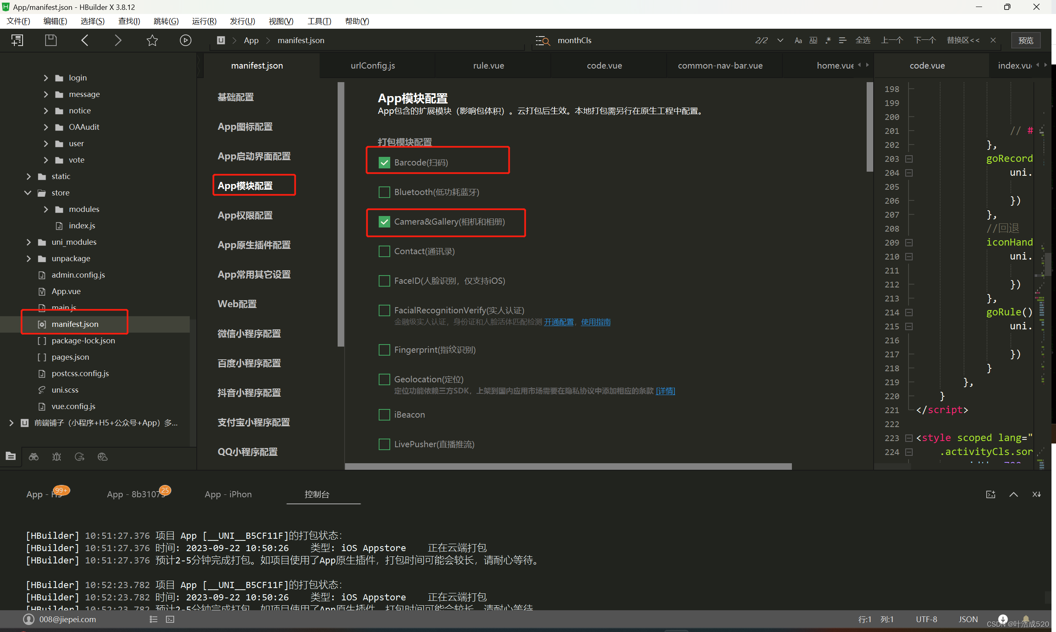The image size is (1056, 632).
Task: Click the select-in-range lines icon in search bar
Action: 842,41
